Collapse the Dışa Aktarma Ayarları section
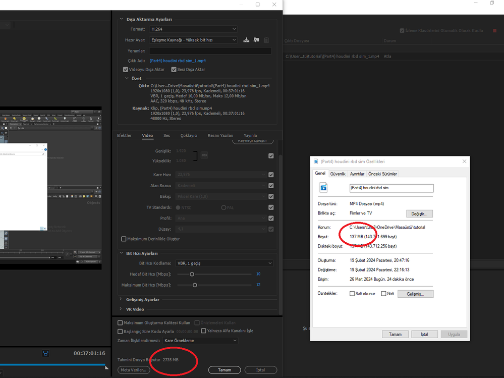The width and height of the screenshot is (504, 378). (122, 19)
